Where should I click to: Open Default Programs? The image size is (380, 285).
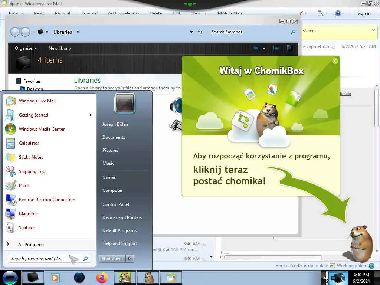[x=119, y=230]
